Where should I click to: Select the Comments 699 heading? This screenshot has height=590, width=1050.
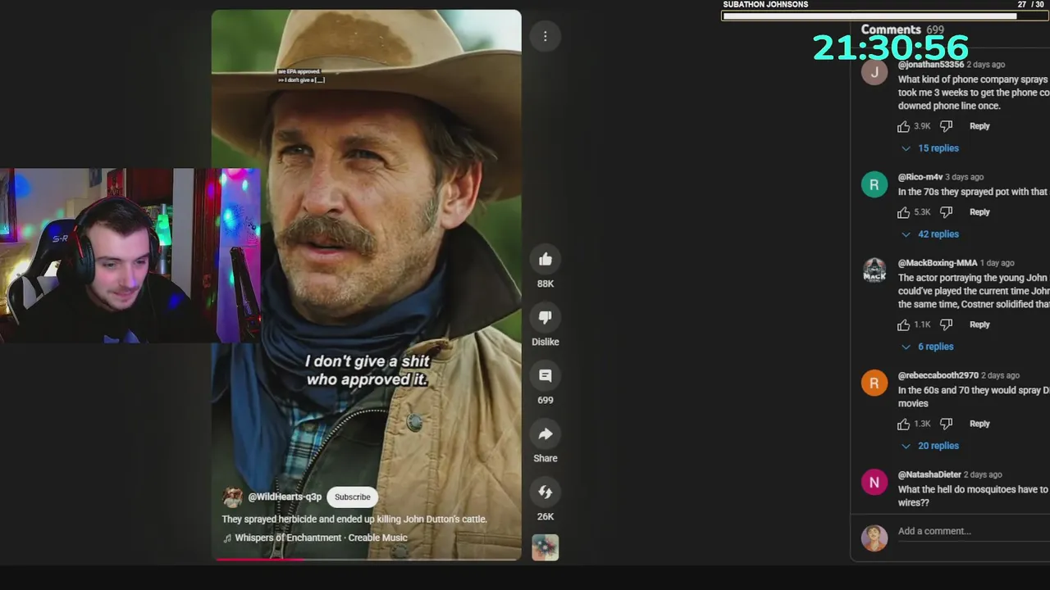[x=902, y=29]
